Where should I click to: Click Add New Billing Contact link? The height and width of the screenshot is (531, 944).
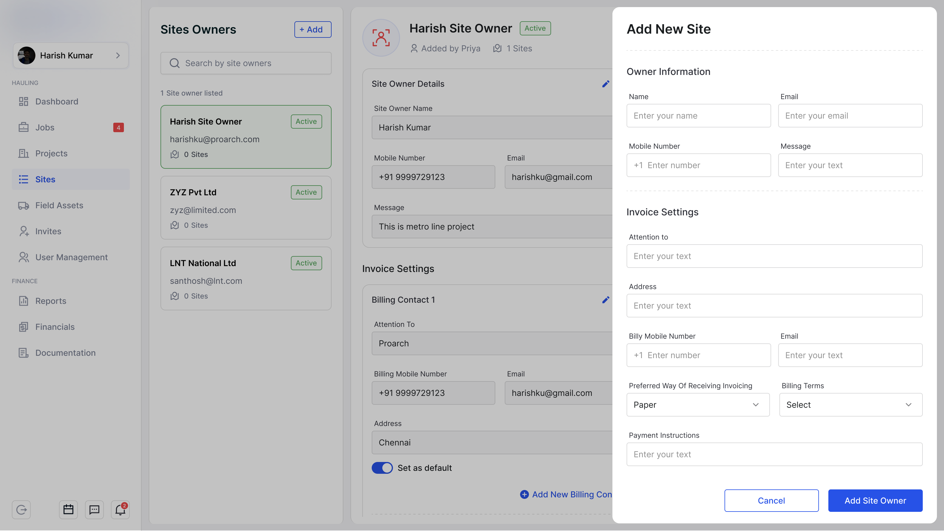coord(566,494)
